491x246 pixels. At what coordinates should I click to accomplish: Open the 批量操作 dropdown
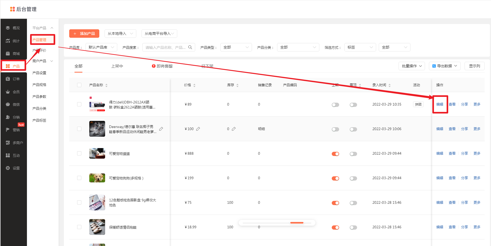click(412, 66)
